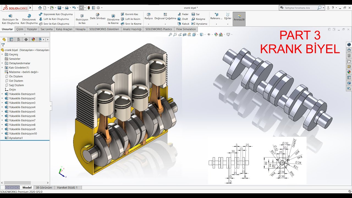Image resolution: width=352 pixels, height=198 pixels.
Task: Switch to the Çizim tab
Action: tap(20, 29)
